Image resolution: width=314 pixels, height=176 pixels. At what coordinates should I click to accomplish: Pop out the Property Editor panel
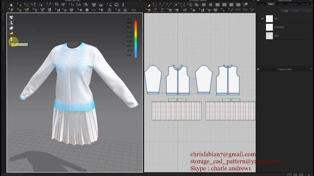tap(311, 69)
